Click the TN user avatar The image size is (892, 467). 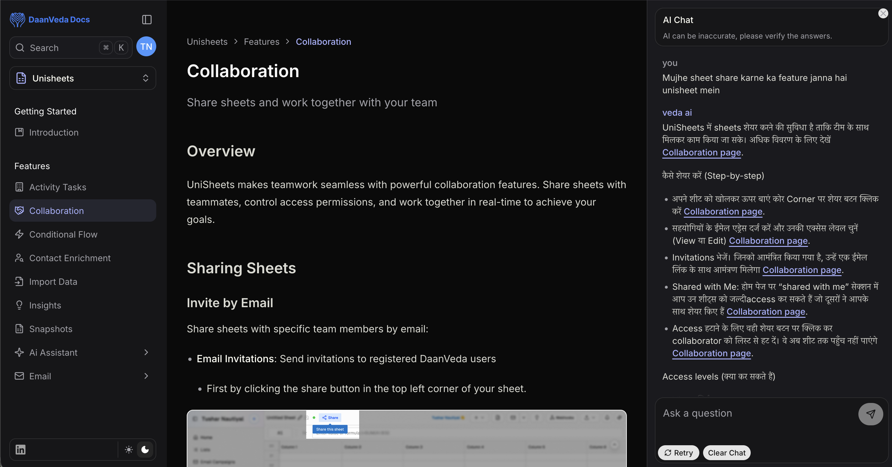coord(146,47)
